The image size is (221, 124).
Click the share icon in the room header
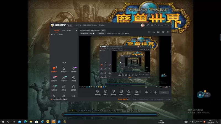coord(167,32)
